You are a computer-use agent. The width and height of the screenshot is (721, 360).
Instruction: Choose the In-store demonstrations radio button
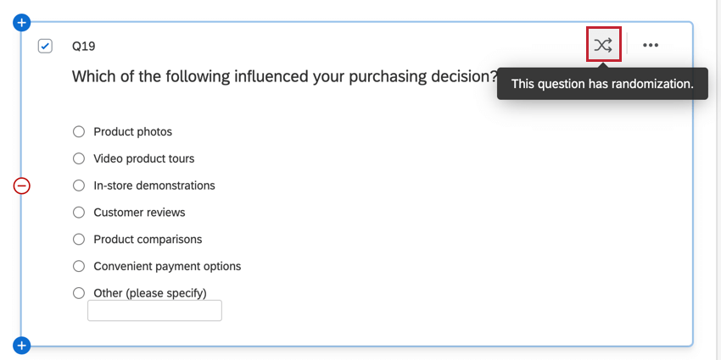(79, 186)
